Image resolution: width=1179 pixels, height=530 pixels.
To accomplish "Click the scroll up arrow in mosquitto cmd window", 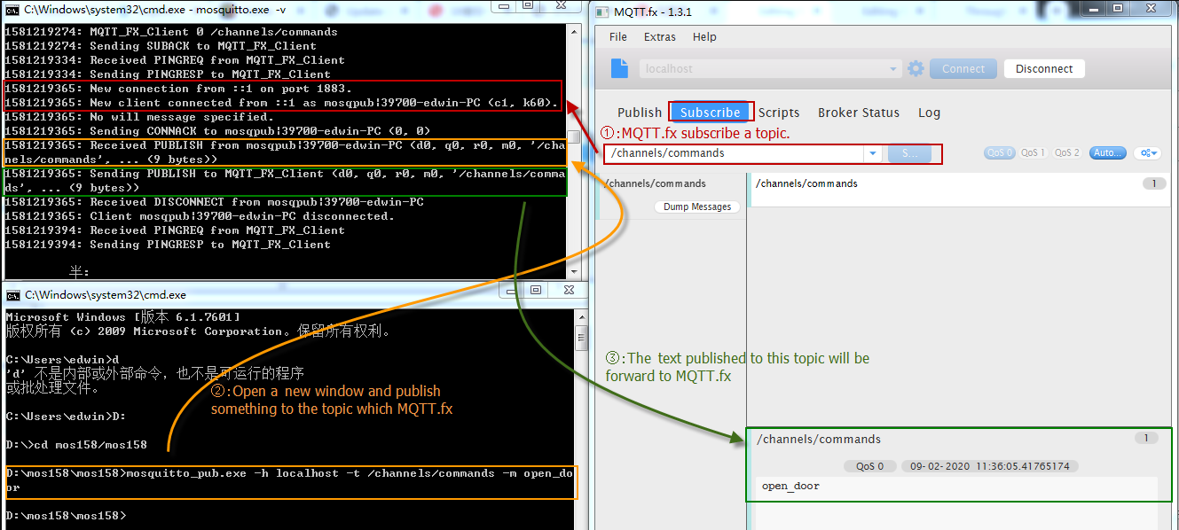I will 575,31.
